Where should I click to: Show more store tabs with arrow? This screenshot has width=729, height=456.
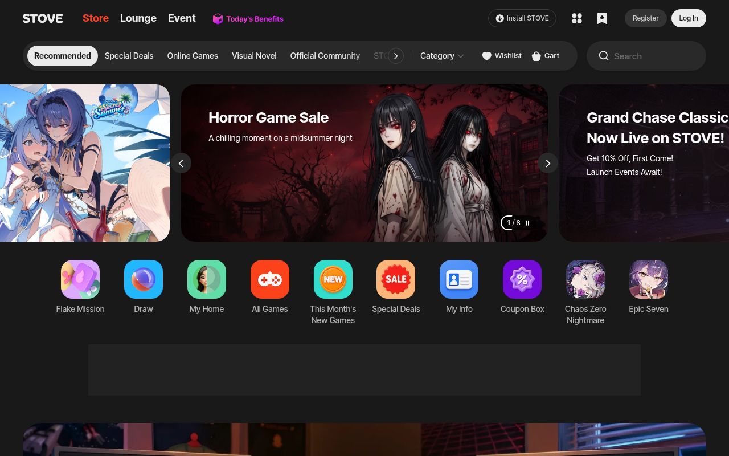(x=396, y=56)
